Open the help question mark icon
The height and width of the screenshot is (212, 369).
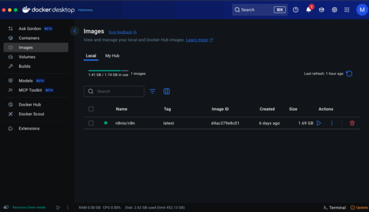click(x=296, y=10)
